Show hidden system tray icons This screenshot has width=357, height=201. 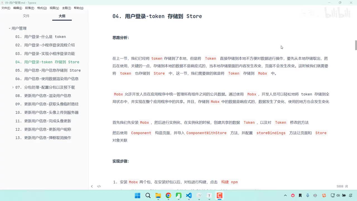point(285,196)
